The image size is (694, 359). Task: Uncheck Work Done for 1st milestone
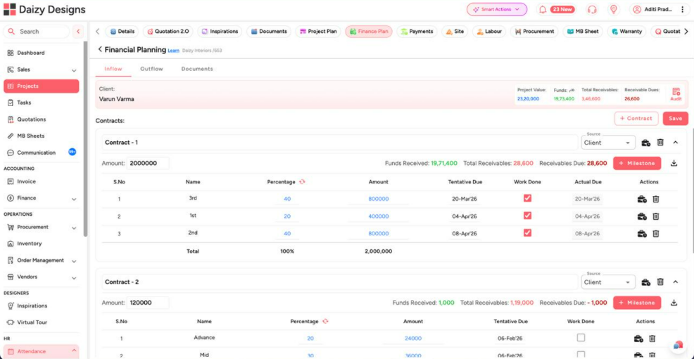point(527,216)
